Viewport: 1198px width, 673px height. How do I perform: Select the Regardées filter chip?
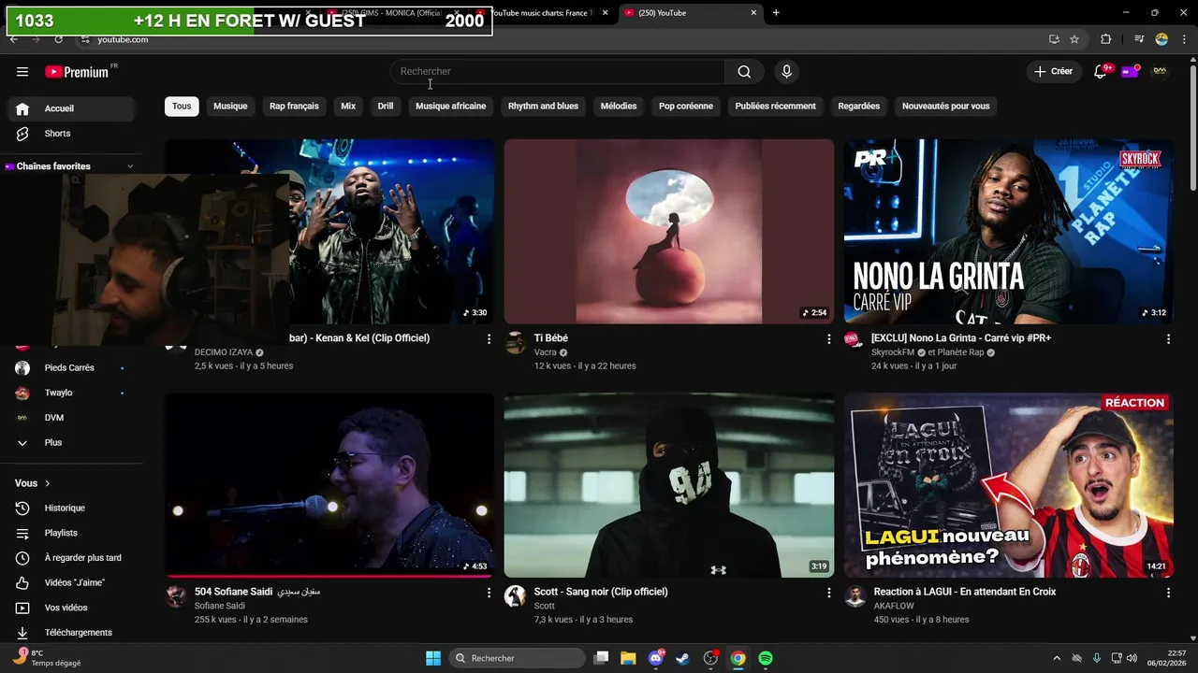point(859,106)
